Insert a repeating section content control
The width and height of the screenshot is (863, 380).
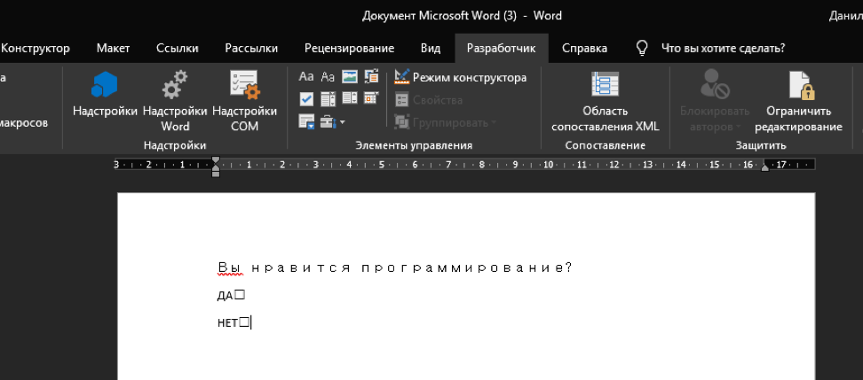pyautogui.click(x=306, y=121)
